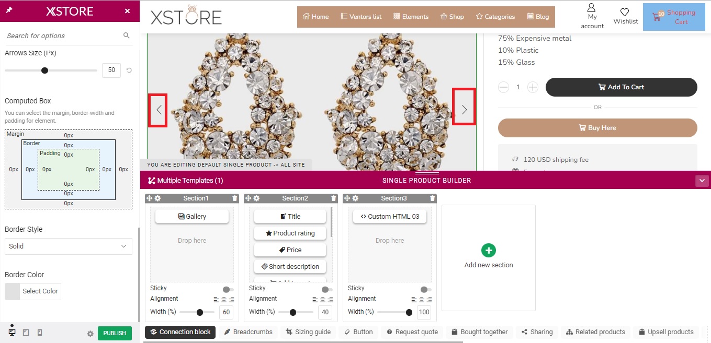
Task: Close the XStore options panel
Action: click(127, 11)
